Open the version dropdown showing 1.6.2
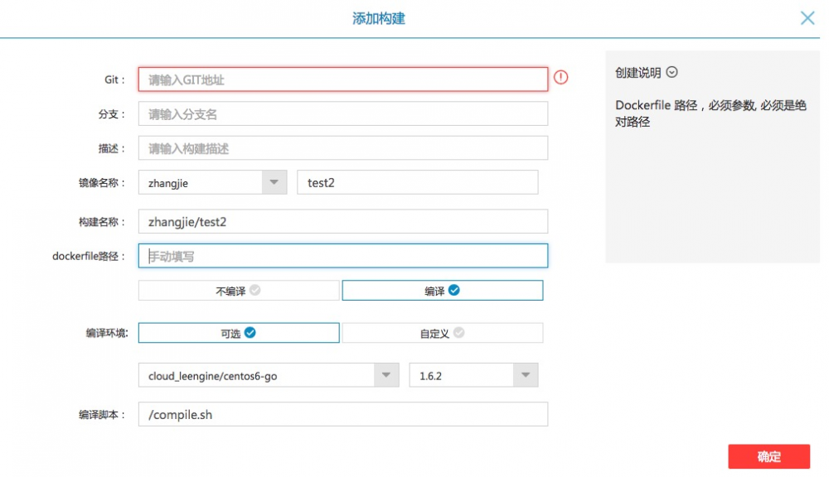 [473, 374]
